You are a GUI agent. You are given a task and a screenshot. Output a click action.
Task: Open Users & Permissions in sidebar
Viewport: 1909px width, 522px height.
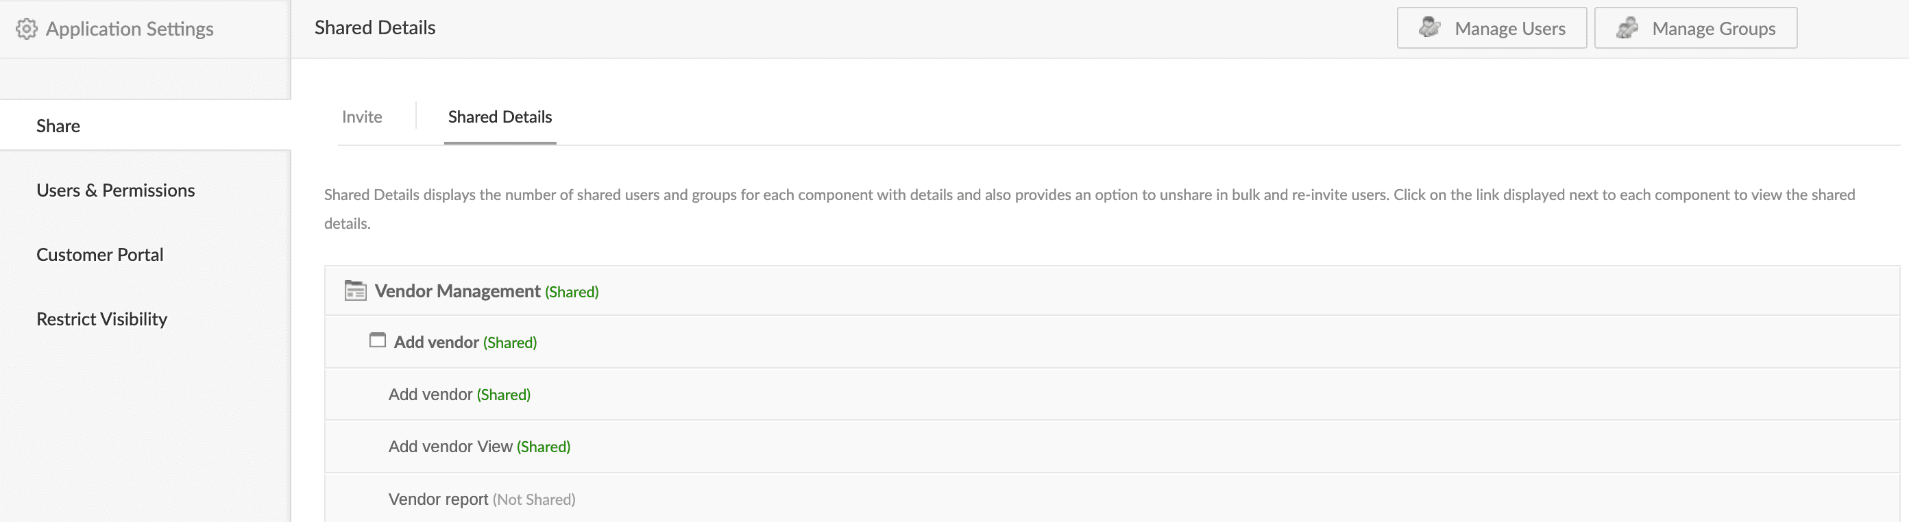[116, 190]
